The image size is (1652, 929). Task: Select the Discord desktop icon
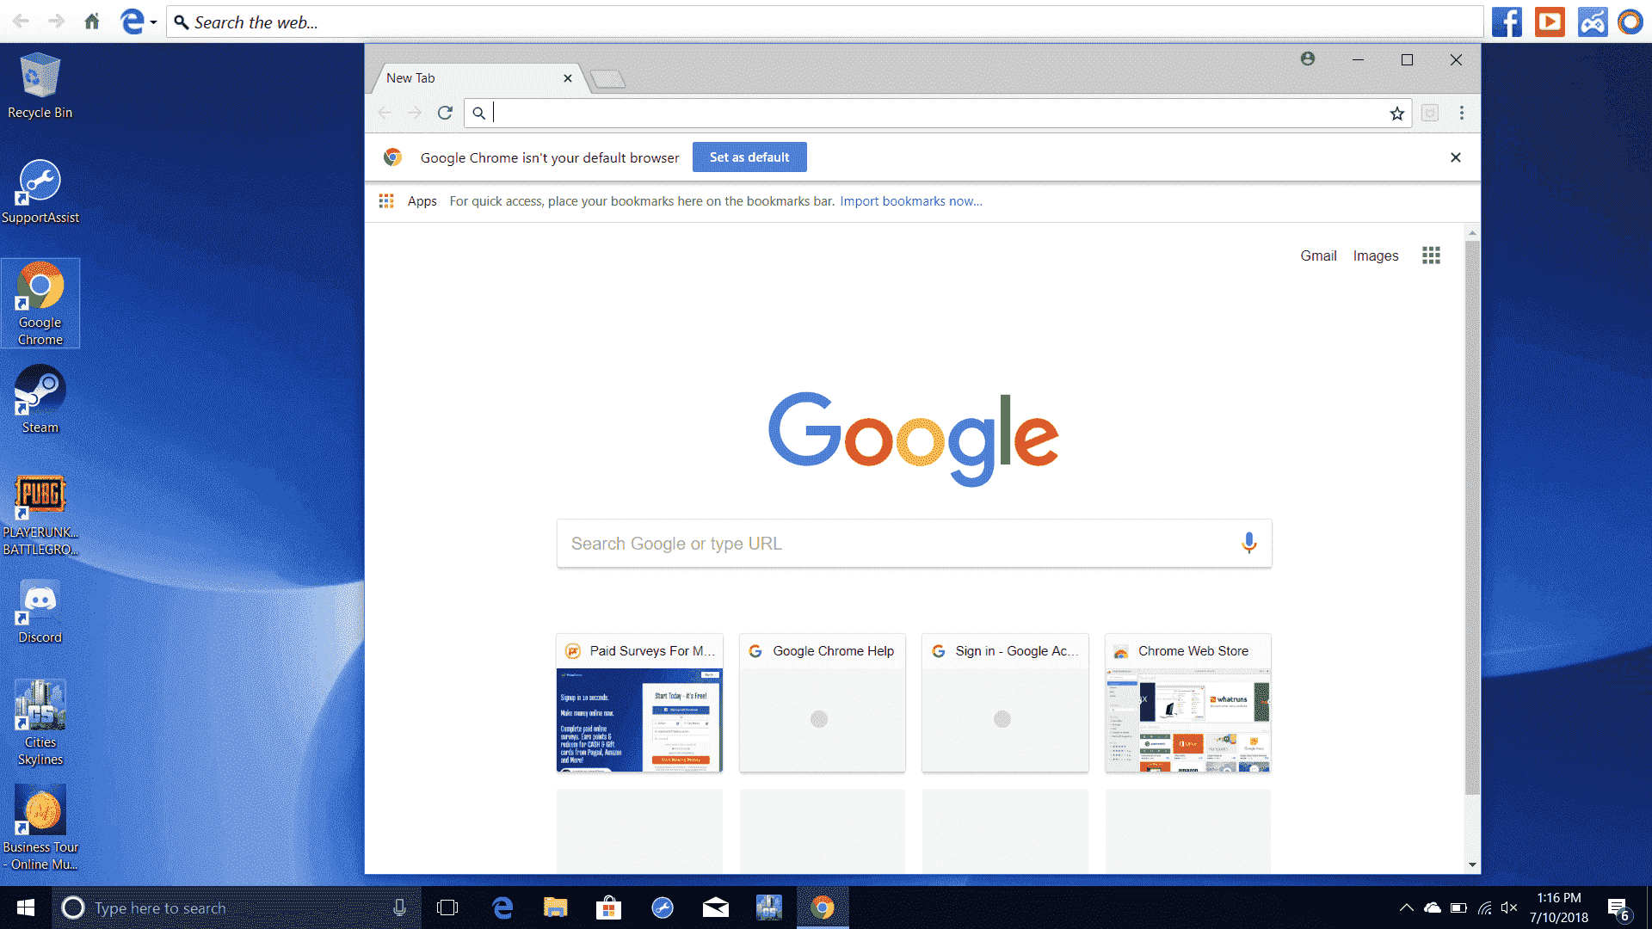40,611
